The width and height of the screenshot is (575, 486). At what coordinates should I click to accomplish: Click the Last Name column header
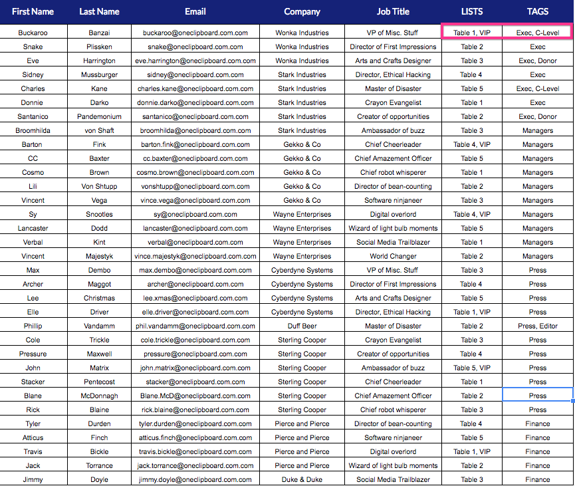coord(99,12)
